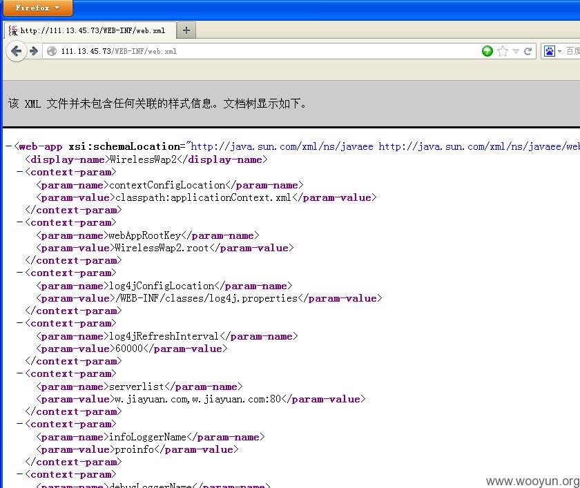Viewport: 580px width, 488px height.
Task: Bookmark this page with the star
Action: coord(503,51)
